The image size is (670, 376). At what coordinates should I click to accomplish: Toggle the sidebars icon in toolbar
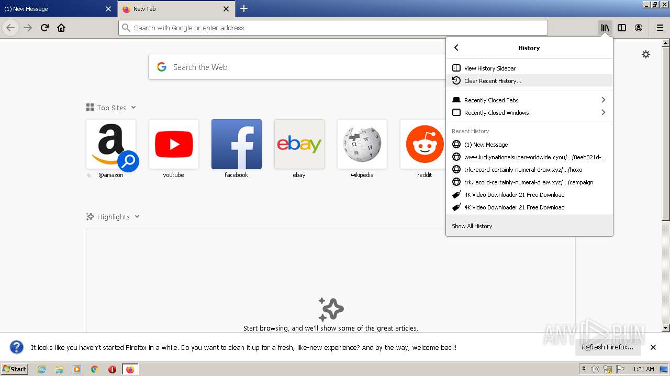coord(622,28)
